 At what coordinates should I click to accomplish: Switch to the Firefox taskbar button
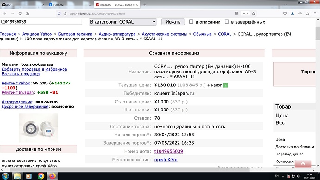point(52,176)
